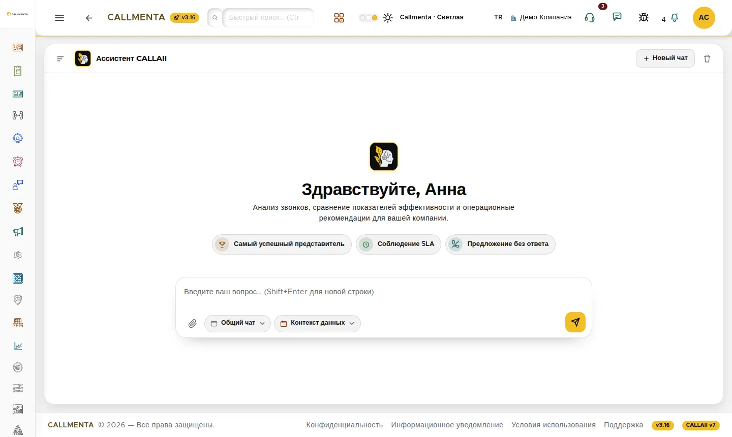
Task: Open the clipboard checklist sidebar icon
Action: tap(18, 71)
